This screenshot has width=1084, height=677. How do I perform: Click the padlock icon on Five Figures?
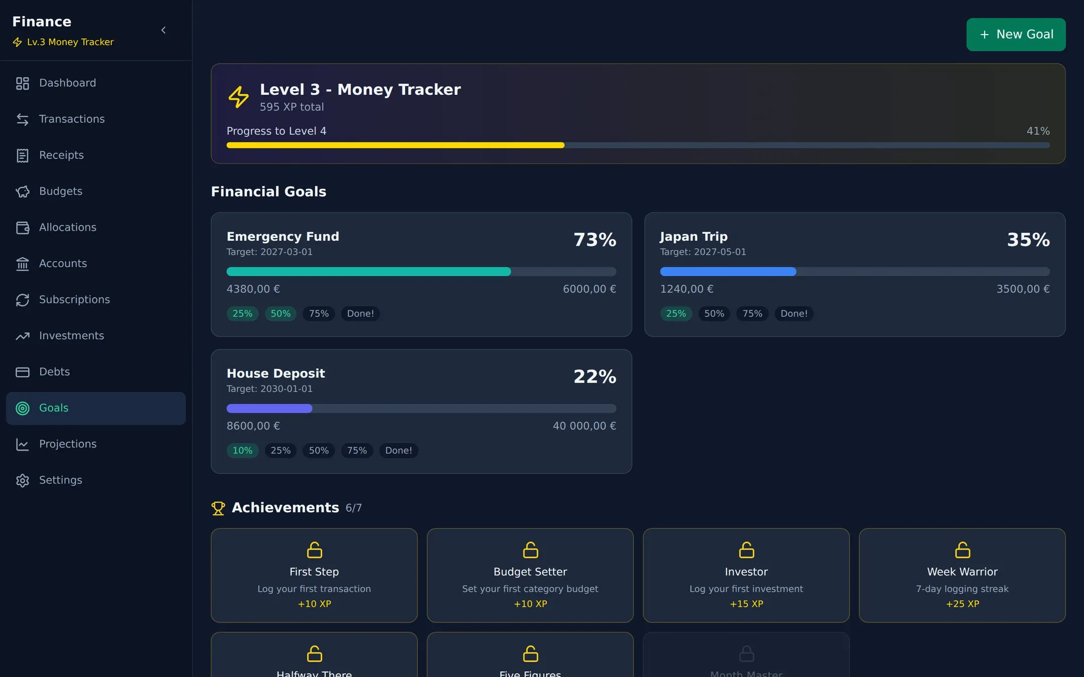(x=530, y=653)
